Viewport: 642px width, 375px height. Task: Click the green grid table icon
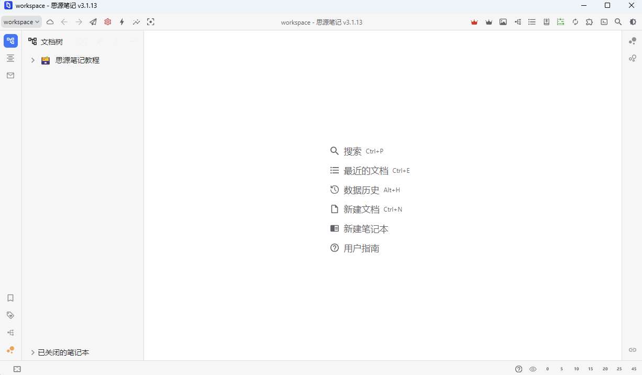coord(561,22)
